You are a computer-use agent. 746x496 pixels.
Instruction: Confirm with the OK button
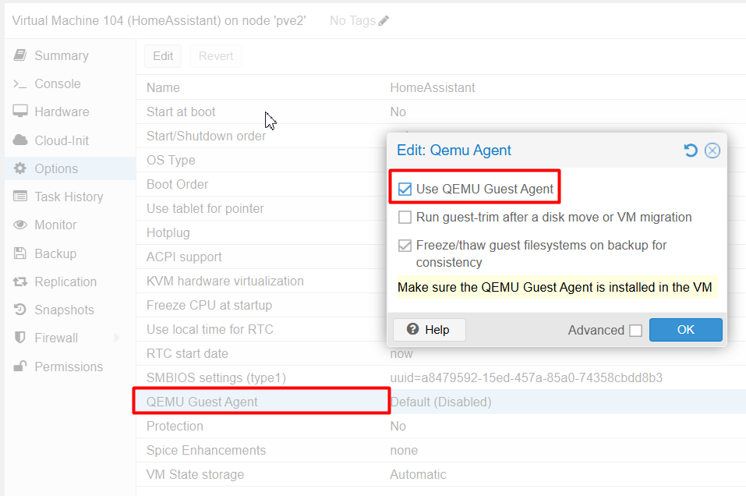[685, 330]
